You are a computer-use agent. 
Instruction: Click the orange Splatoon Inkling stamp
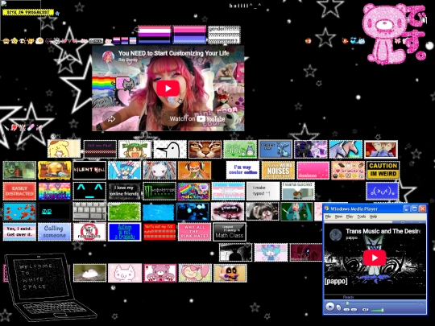coord(194,170)
